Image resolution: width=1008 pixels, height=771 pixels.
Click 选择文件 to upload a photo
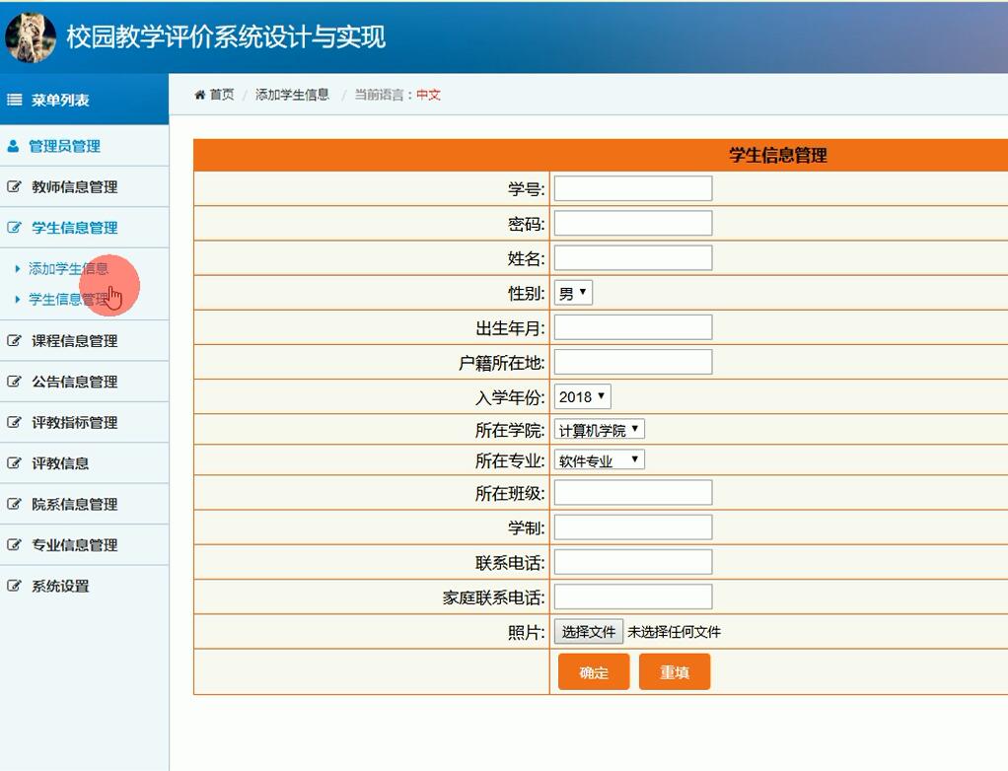coord(589,632)
